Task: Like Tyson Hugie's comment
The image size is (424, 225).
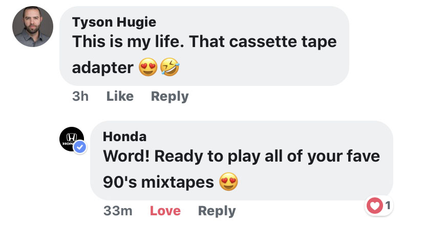Action: 120,96
